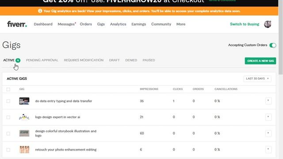Go to Dashboard in navigation
This screenshot has width=283, height=159.
(x=43, y=24)
